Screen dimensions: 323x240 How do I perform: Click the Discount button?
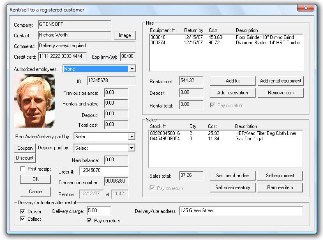click(x=25, y=158)
